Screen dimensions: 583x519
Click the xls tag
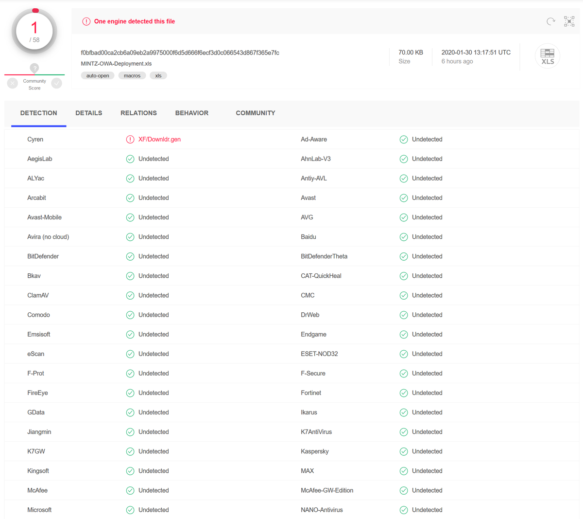[158, 75]
